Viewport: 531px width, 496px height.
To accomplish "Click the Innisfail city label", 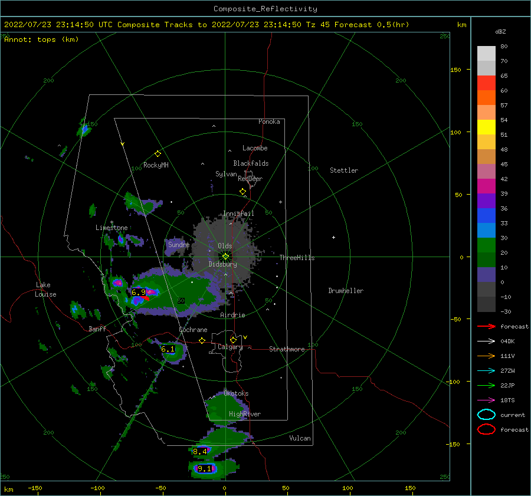I will (x=238, y=213).
